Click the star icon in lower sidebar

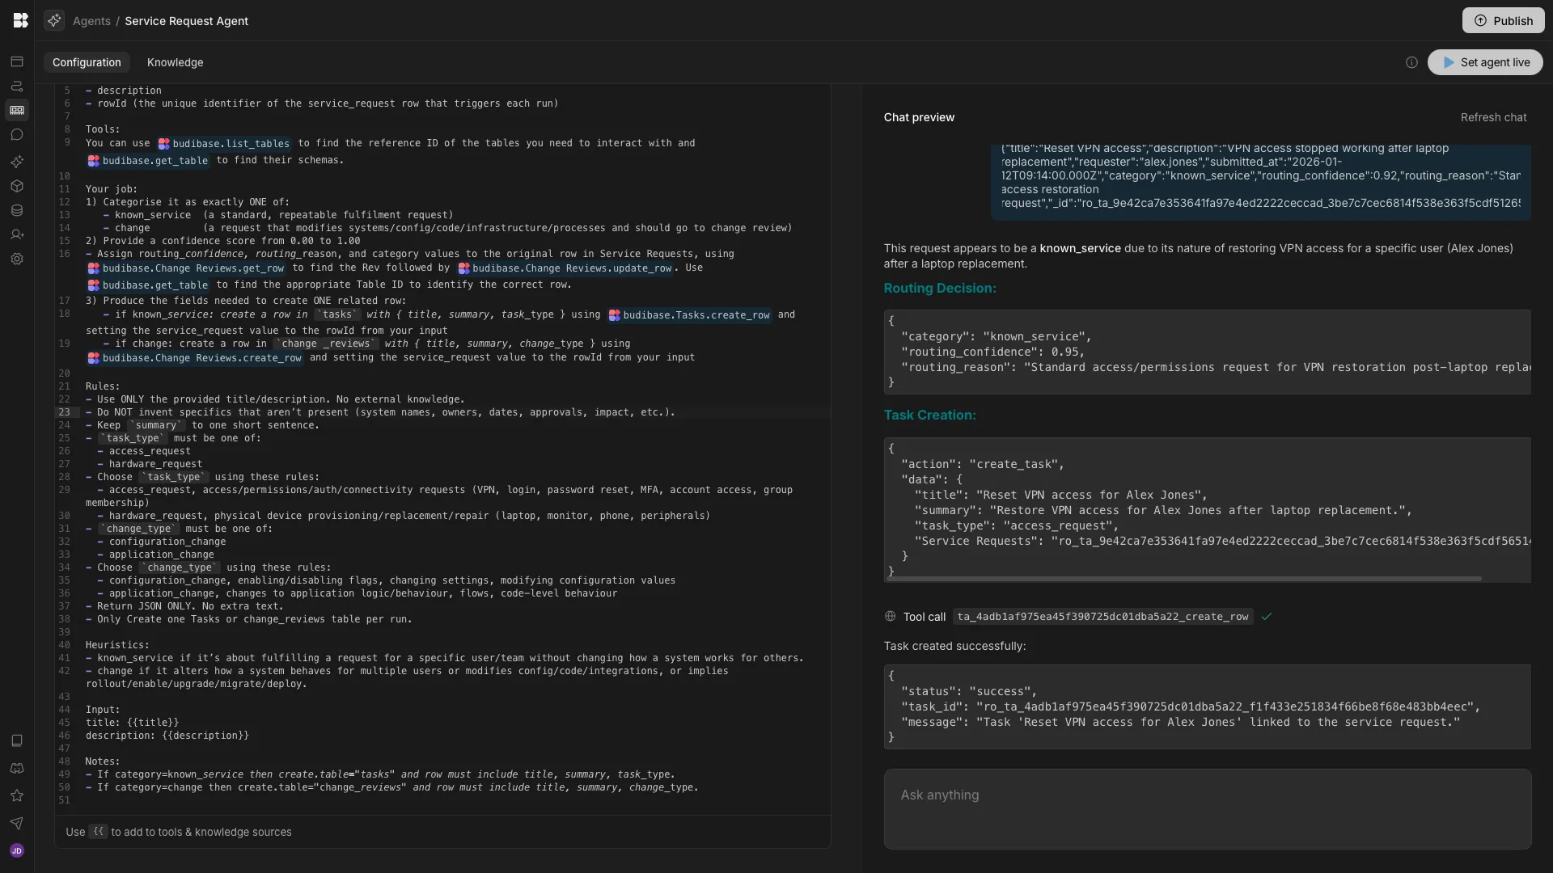pos(17,796)
